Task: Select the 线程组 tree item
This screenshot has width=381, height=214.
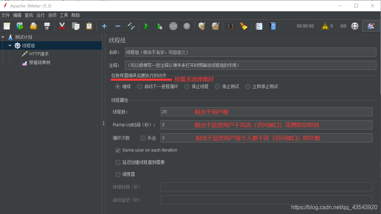Action: tap(28, 45)
